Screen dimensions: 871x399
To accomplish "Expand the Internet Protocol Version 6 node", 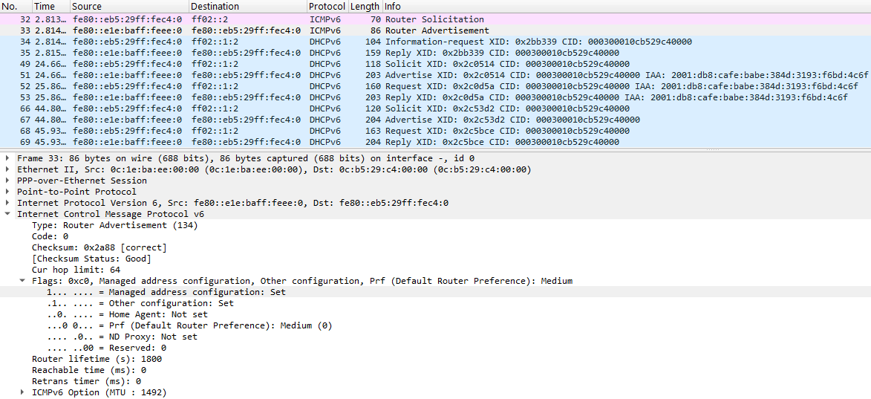I will pos(7,203).
